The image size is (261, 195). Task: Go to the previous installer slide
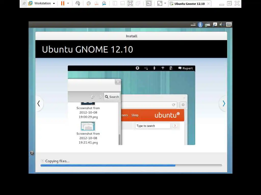39,104
